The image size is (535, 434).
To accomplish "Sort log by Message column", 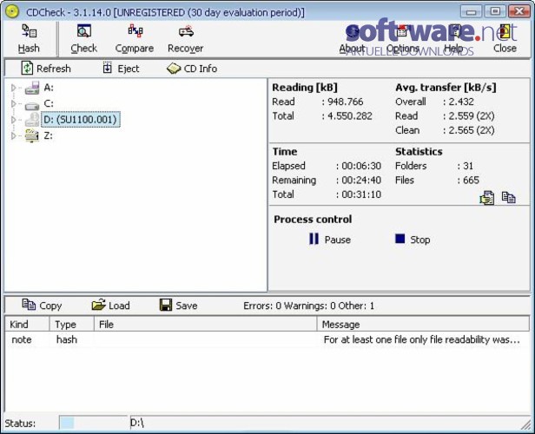I will [423, 325].
